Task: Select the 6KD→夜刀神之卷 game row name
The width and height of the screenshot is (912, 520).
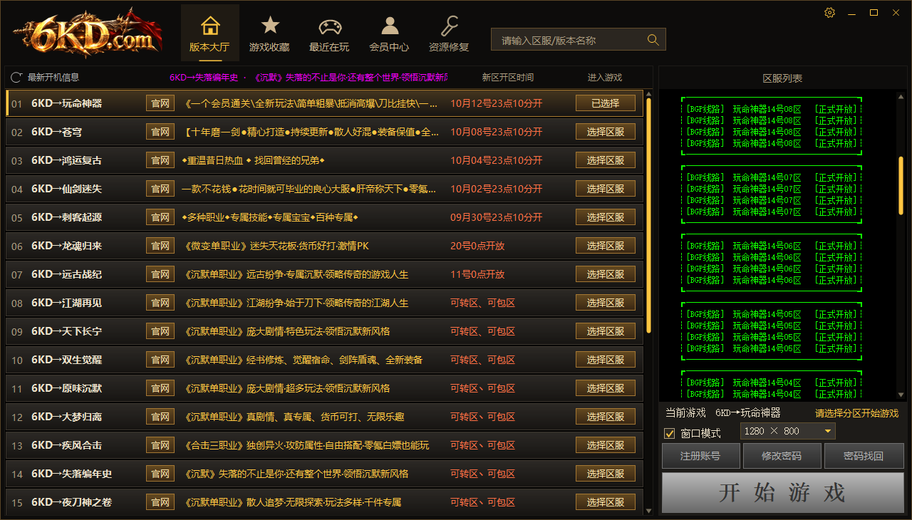Action: coord(71,502)
